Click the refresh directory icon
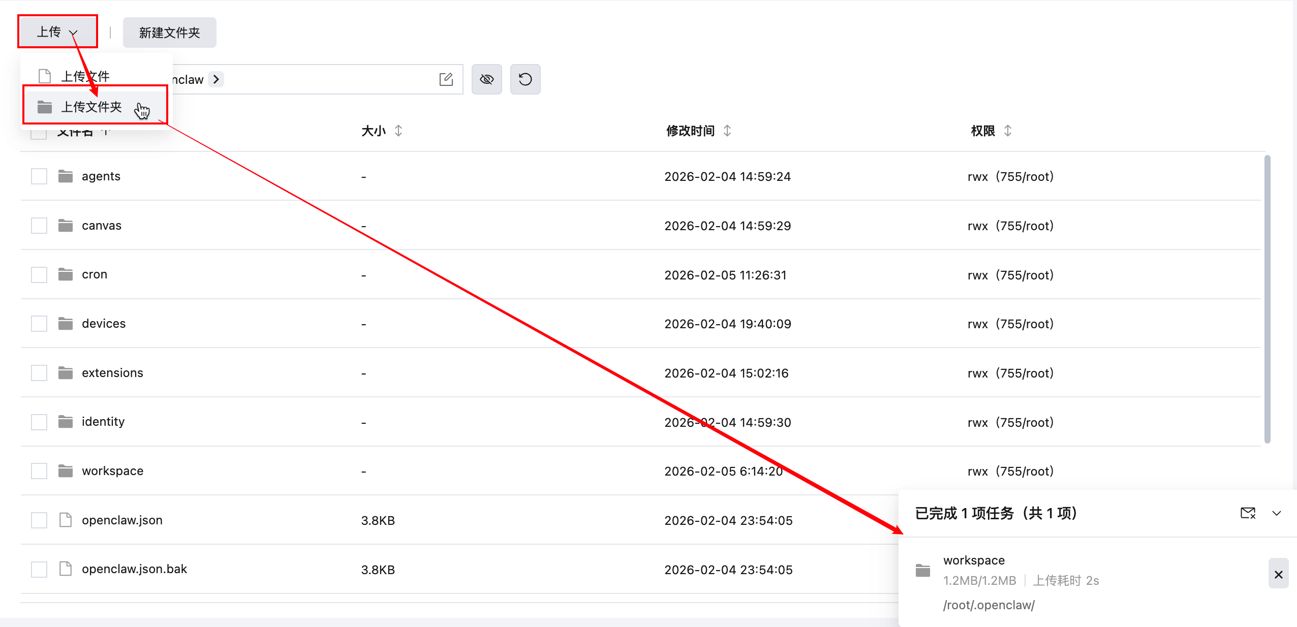The width and height of the screenshot is (1297, 627). pos(525,79)
